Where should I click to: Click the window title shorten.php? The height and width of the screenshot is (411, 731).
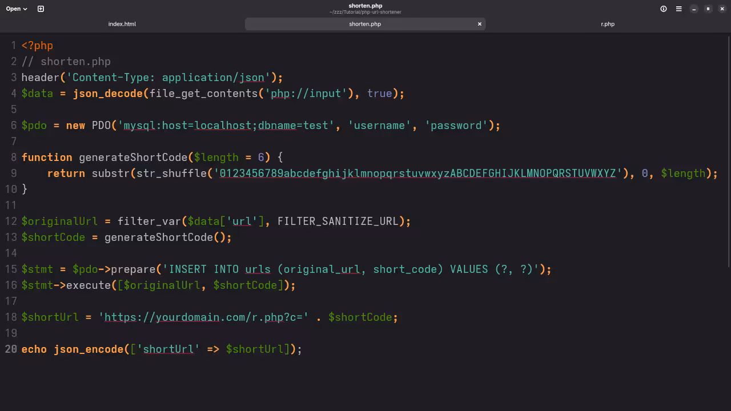pos(365,6)
